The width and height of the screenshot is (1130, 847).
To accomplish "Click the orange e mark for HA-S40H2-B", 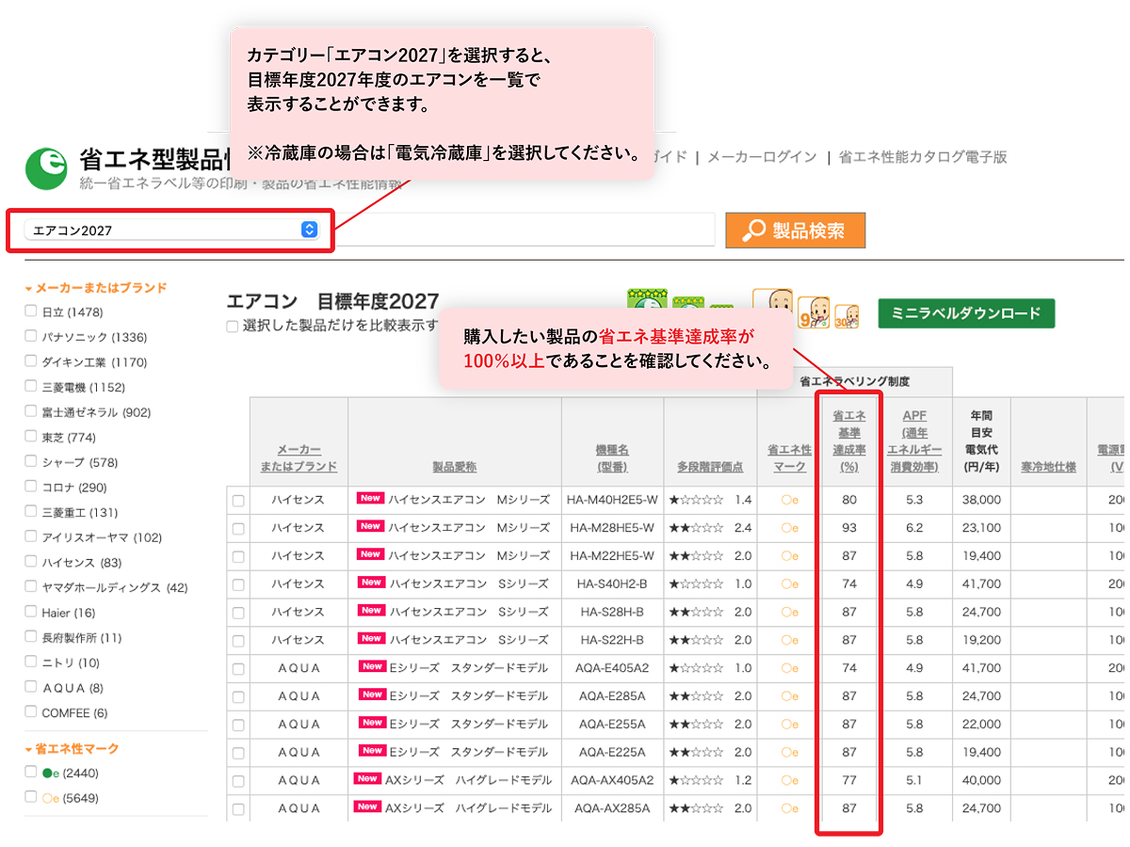I will [789, 584].
